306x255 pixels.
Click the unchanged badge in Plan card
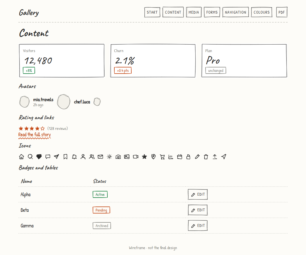pyautogui.click(x=216, y=71)
